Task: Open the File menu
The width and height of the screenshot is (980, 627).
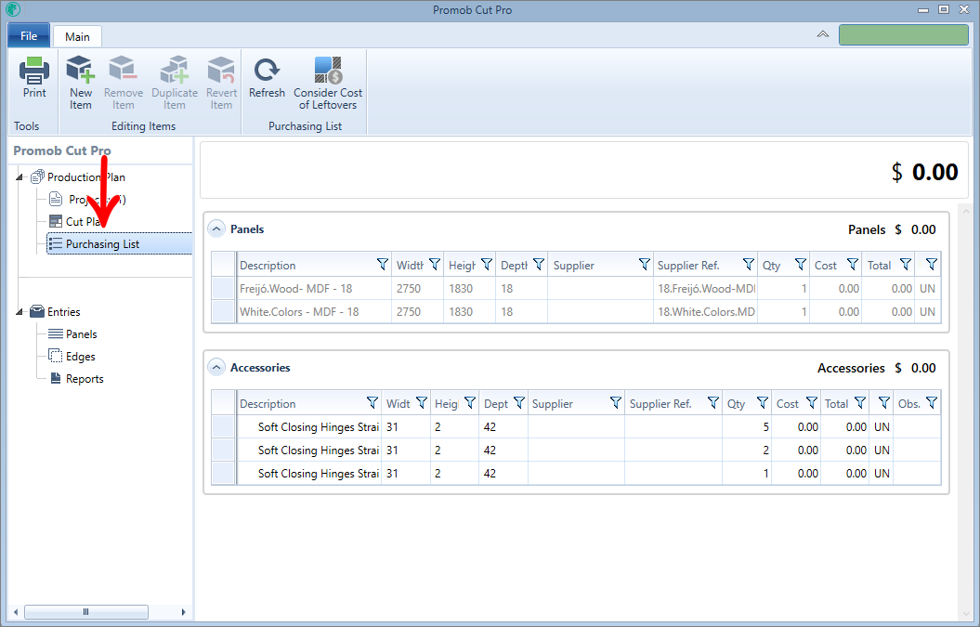Action: pos(29,36)
